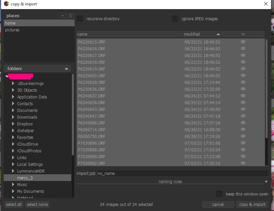Toggle thumbnail eye for P6220619.ORF
Image resolution: width=274 pixels, height=211 pixels.
click(x=243, y=69)
